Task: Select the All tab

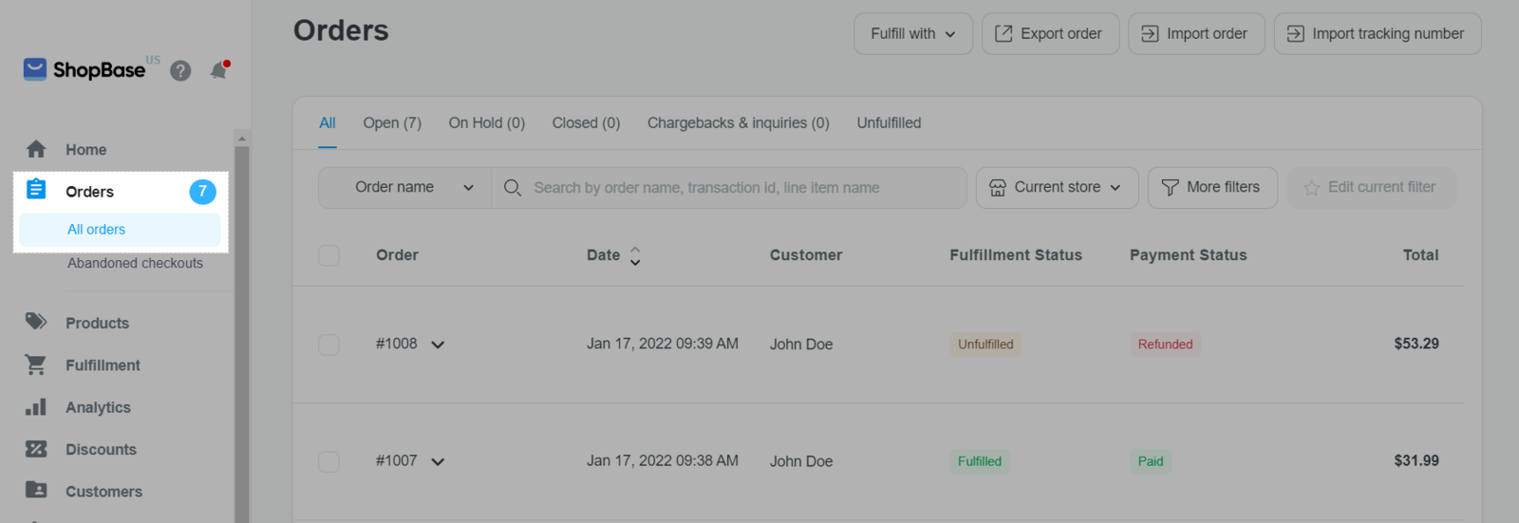Action: [x=328, y=123]
